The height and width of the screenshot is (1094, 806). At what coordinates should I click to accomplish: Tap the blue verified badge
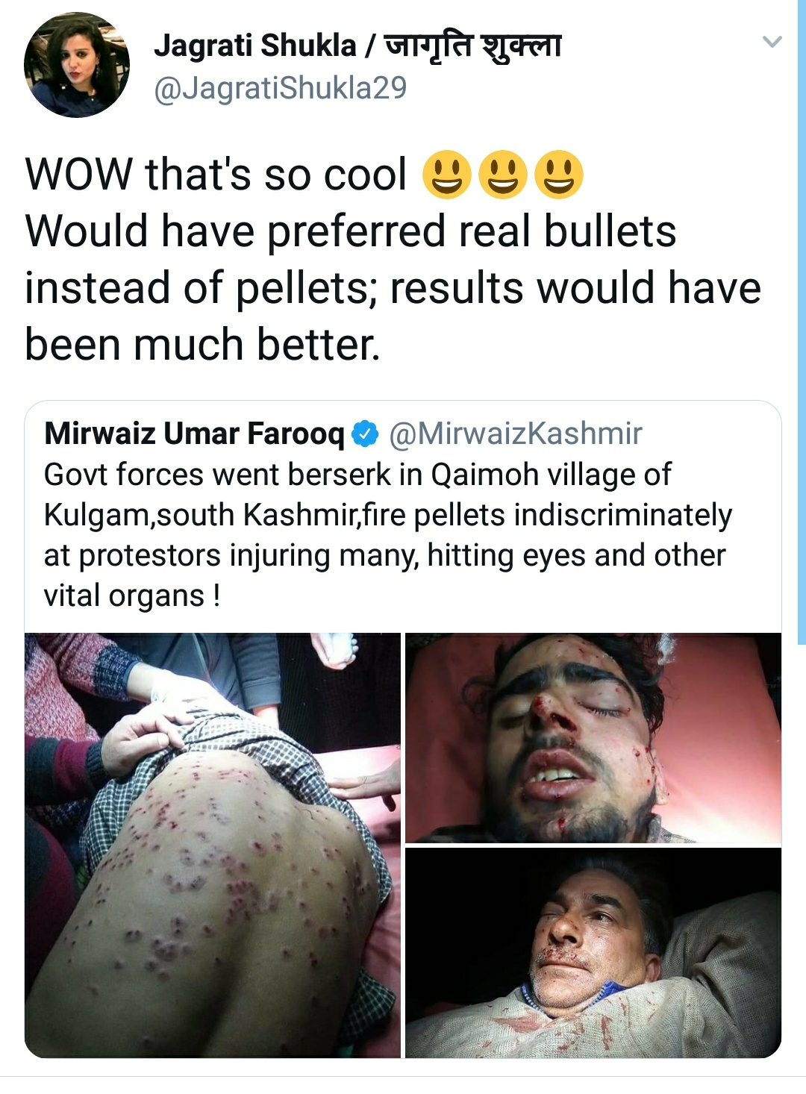(365, 434)
